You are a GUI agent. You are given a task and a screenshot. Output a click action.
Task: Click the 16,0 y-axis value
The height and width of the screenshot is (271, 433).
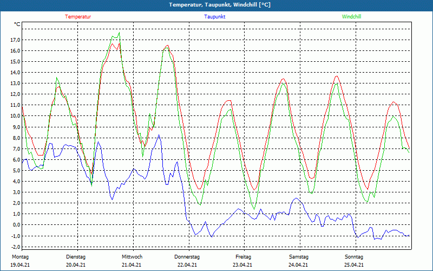coord(15,50)
